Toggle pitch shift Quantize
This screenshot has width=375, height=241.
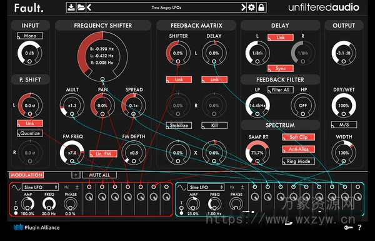30,133
